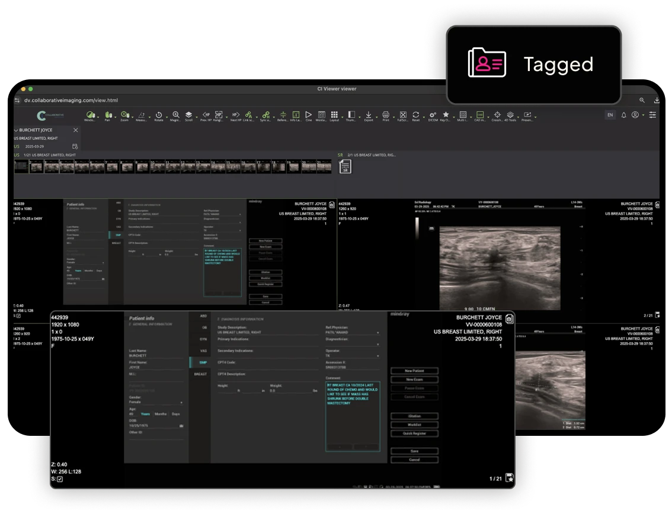Open the SR structured report thumbnail
The width and height of the screenshot is (672, 514).
[345, 167]
